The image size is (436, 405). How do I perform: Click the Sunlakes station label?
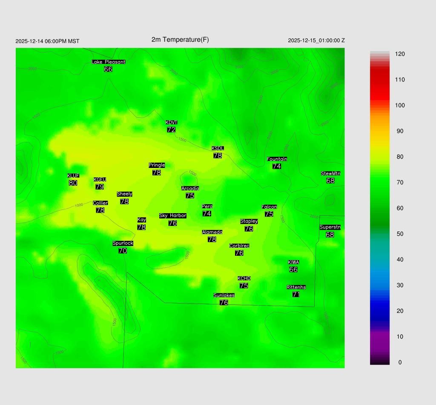click(224, 295)
